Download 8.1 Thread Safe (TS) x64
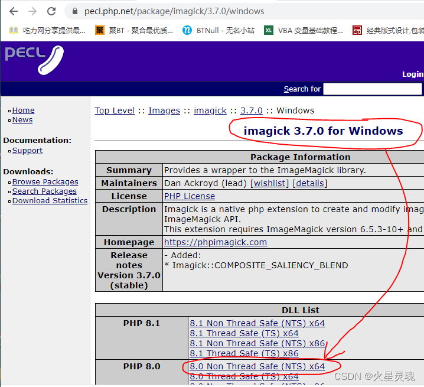424x387 pixels. [x=244, y=333]
